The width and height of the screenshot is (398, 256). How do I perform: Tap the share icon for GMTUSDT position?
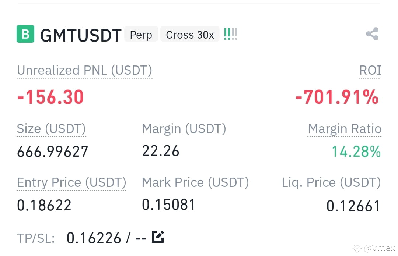tap(372, 34)
